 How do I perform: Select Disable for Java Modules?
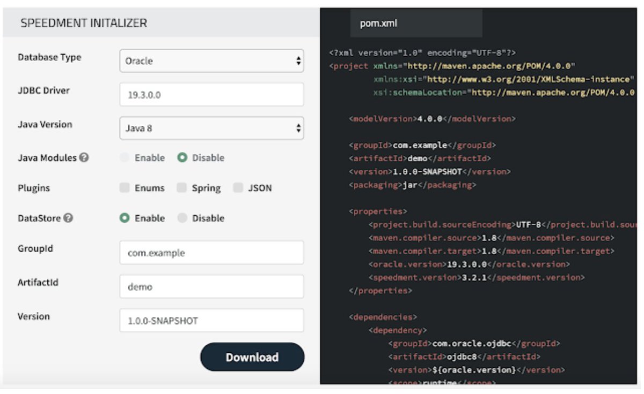point(184,158)
